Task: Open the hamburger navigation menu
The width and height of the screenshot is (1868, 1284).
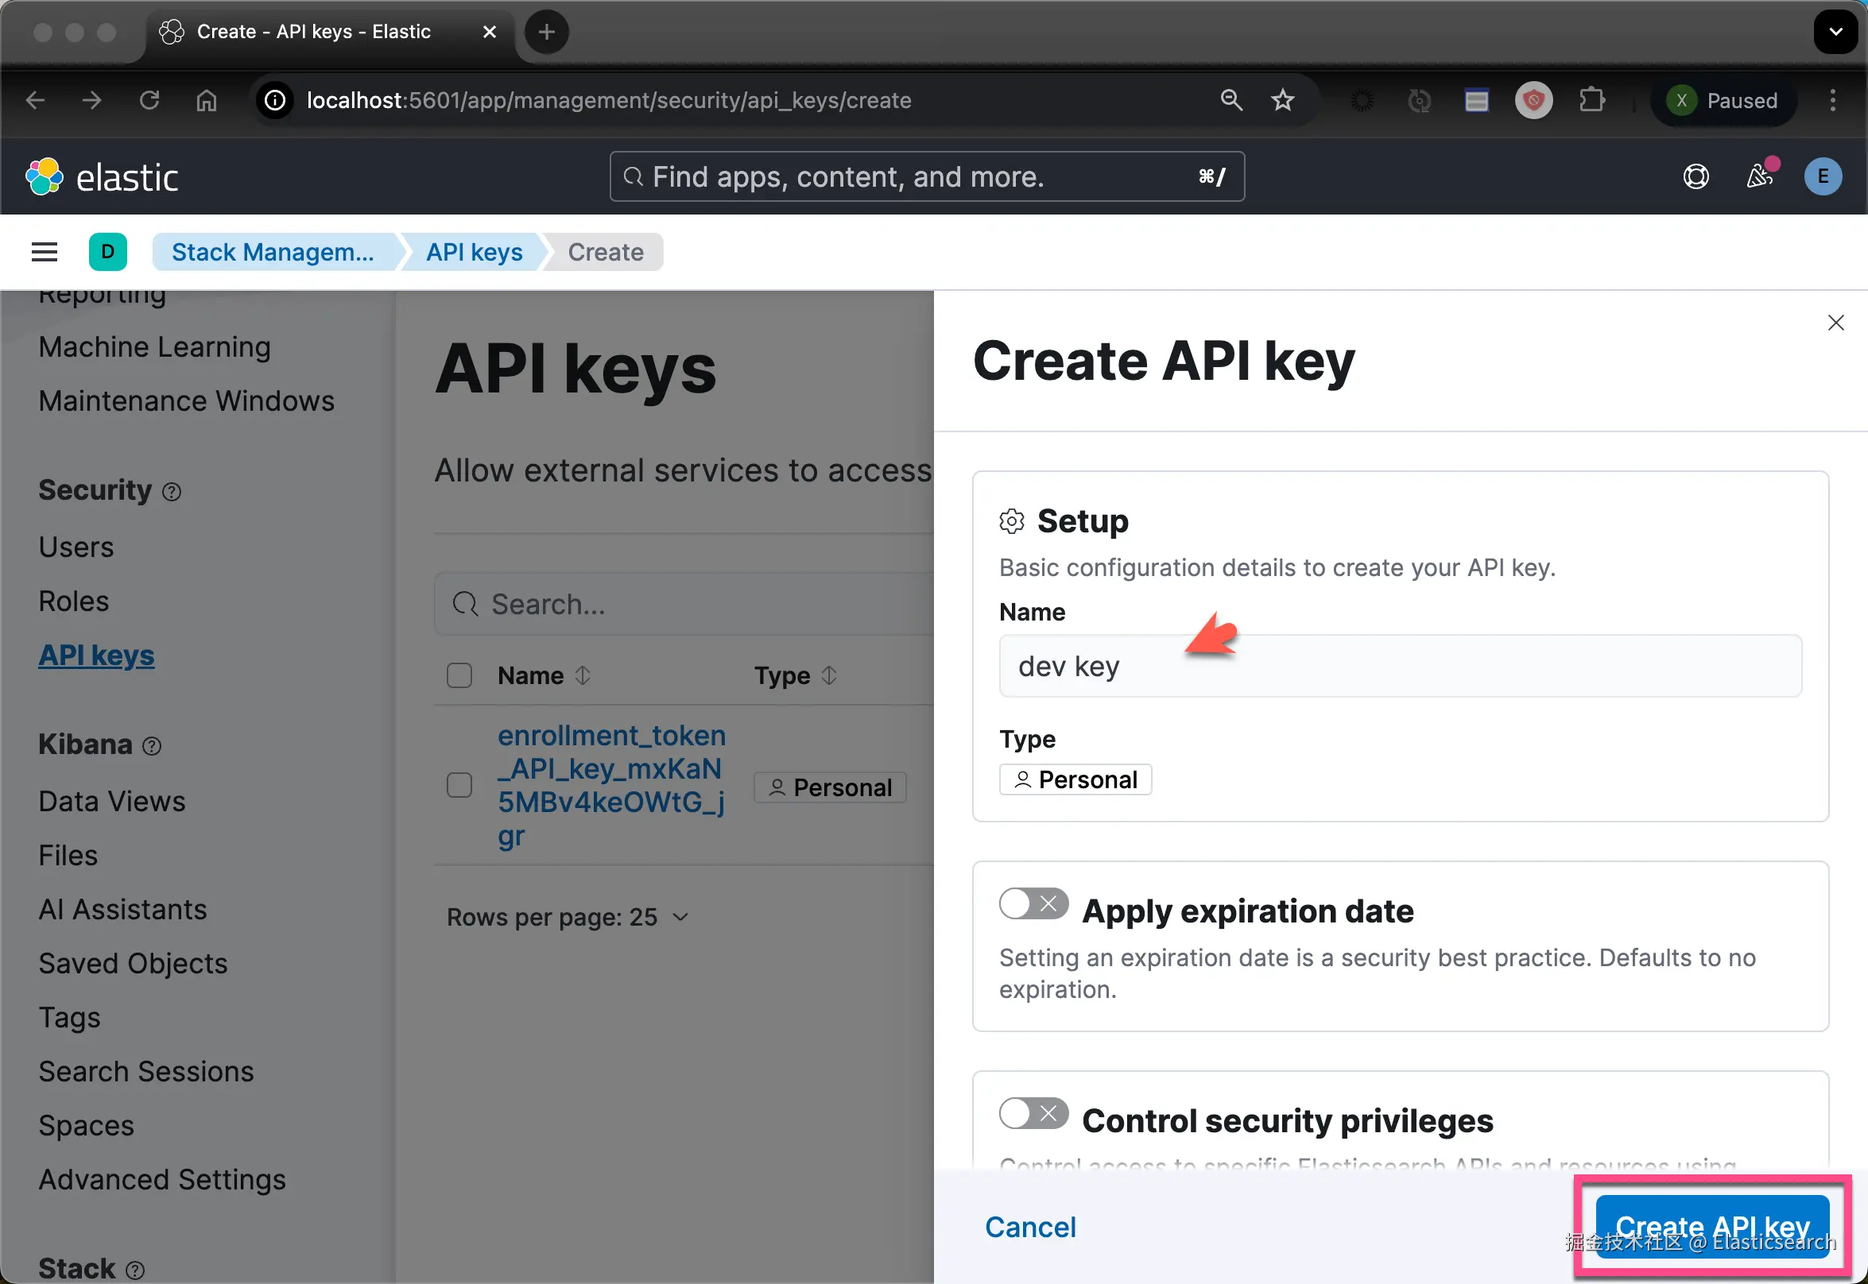Action: (45, 252)
